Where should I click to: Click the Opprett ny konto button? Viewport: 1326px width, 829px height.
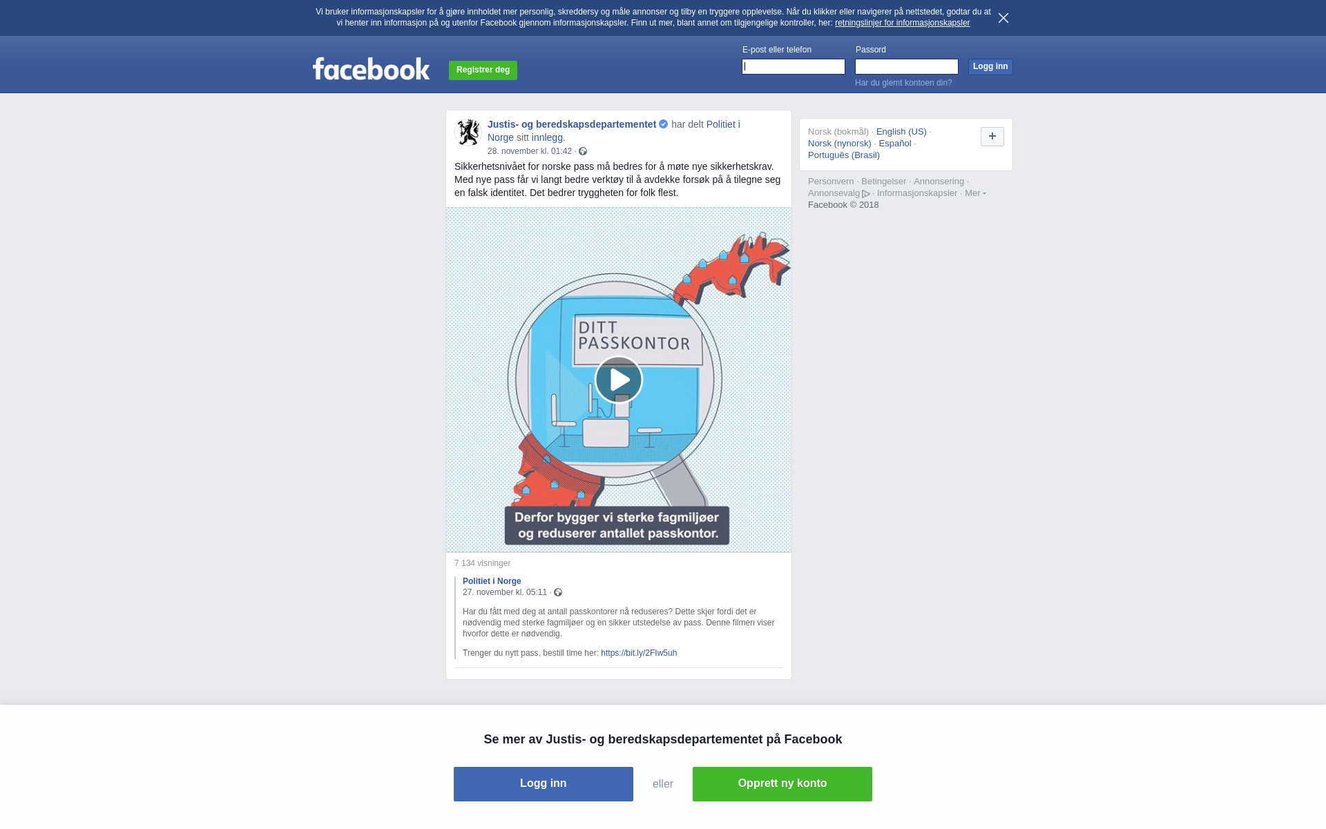tap(782, 784)
